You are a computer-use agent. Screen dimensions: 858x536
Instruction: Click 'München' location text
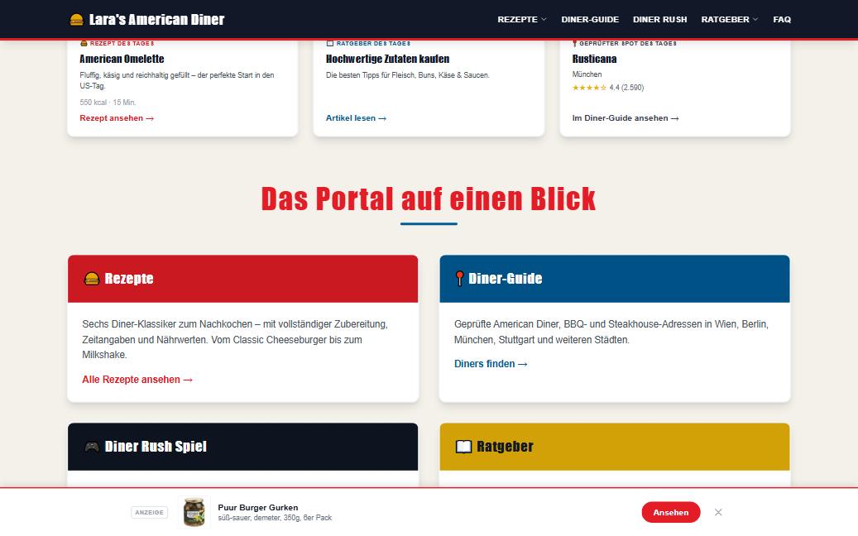pos(587,74)
